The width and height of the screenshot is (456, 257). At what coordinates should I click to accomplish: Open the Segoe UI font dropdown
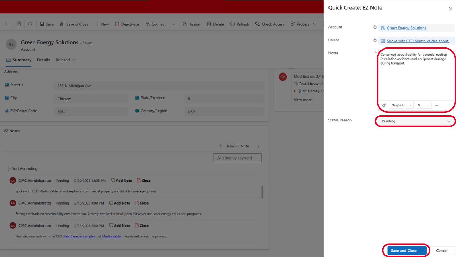(401, 105)
